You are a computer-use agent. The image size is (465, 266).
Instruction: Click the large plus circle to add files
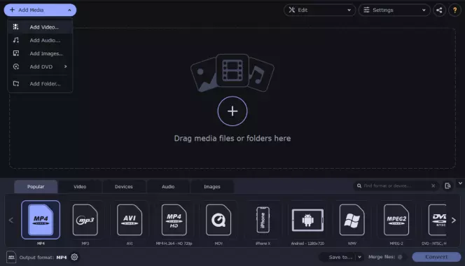233,111
